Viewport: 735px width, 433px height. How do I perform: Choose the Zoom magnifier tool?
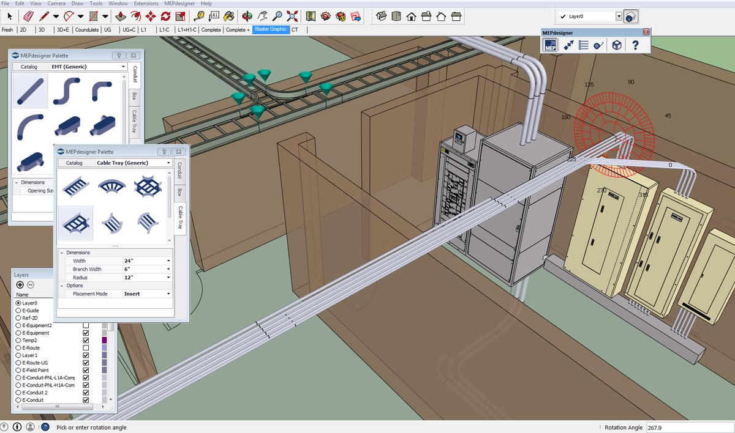(277, 16)
